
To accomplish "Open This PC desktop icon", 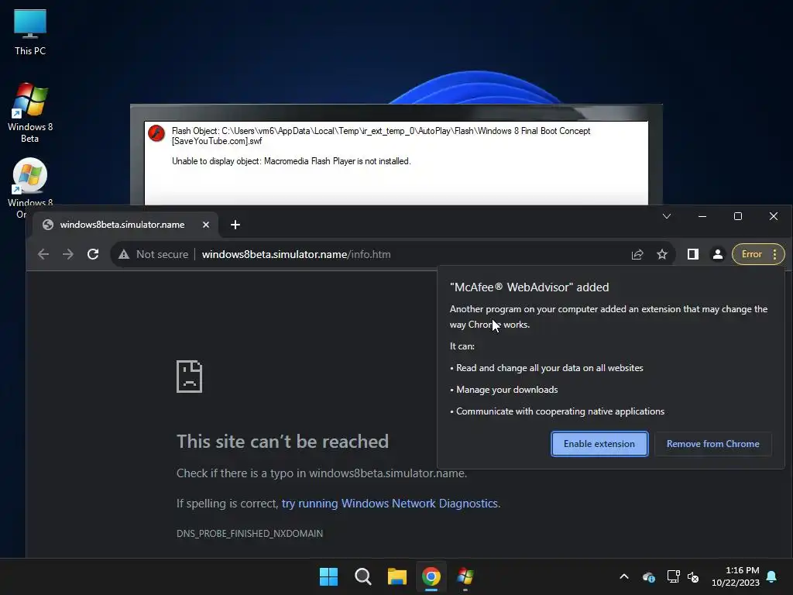I will point(30,32).
